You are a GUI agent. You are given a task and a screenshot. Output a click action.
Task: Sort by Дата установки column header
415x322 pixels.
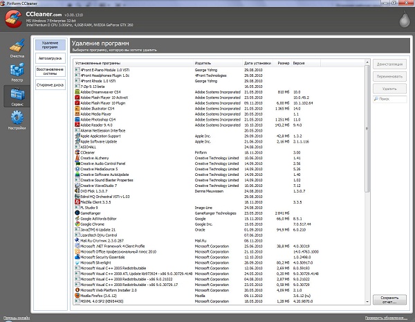(x=257, y=63)
